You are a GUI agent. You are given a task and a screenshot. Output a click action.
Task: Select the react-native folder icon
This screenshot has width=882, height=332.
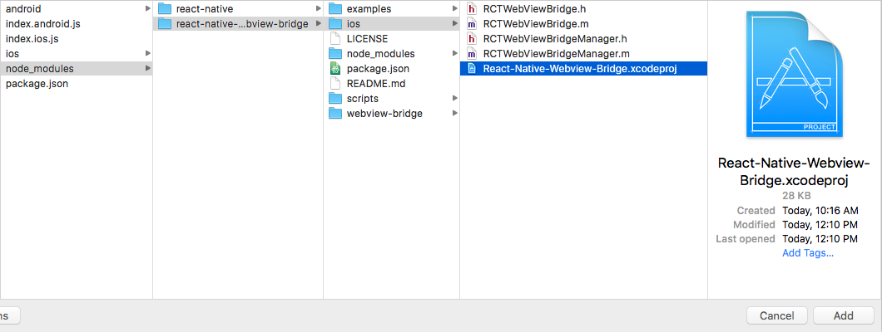point(165,9)
